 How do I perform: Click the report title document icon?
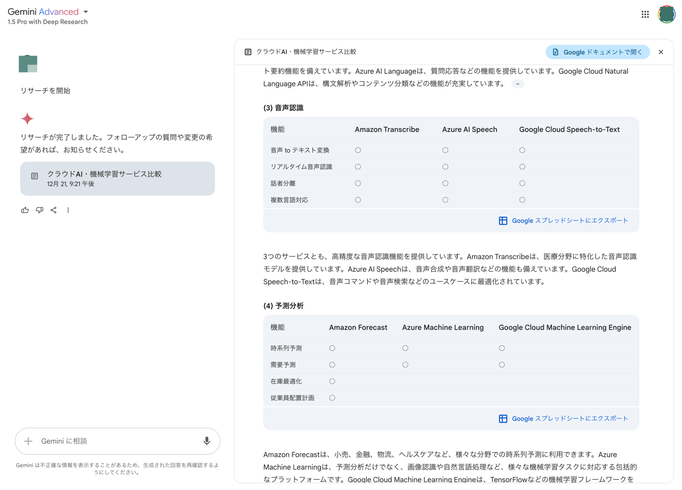click(x=248, y=52)
